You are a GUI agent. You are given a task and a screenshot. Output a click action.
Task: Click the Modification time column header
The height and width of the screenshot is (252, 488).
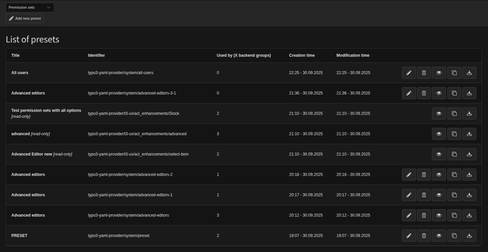(353, 55)
